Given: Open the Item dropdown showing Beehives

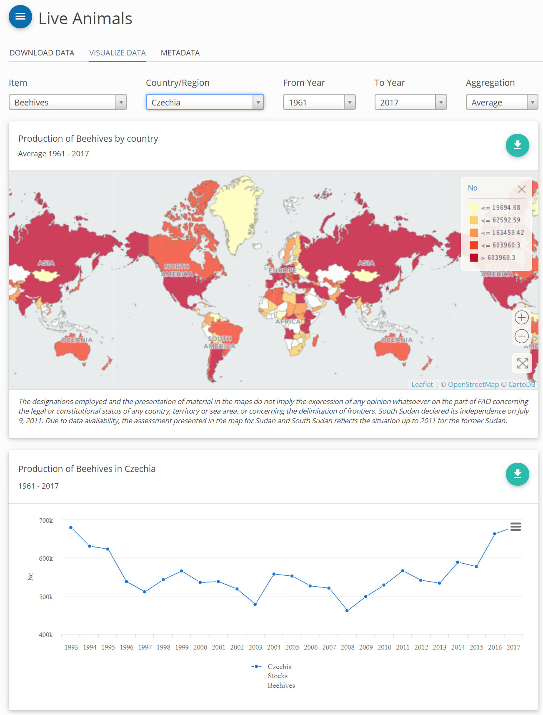Looking at the screenshot, I should click(x=68, y=102).
